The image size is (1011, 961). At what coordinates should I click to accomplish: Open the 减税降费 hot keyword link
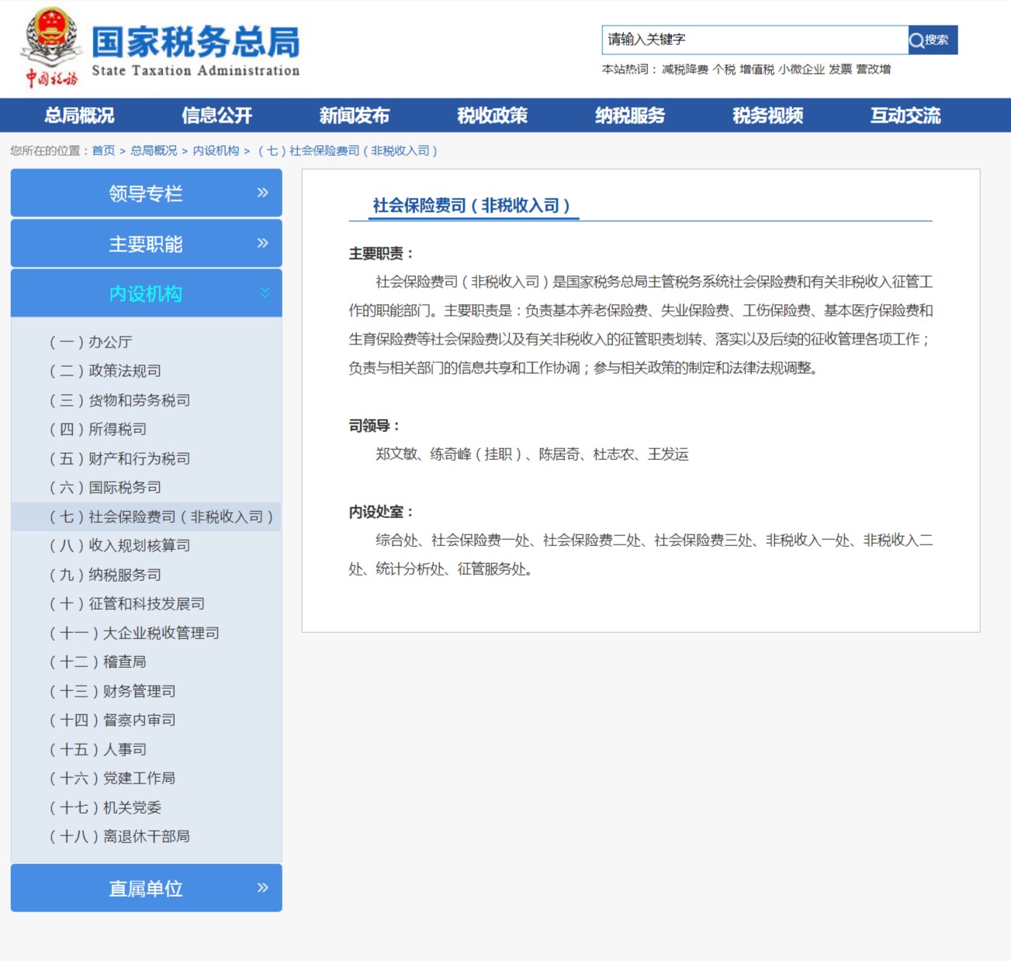point(679,69)
